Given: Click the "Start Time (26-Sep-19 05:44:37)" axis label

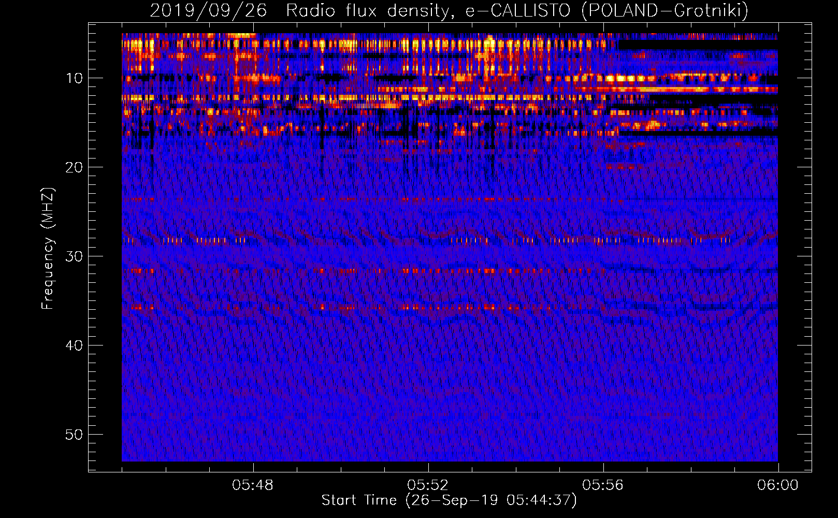Looking at the screenshot, I should click(x=449, y=500).
